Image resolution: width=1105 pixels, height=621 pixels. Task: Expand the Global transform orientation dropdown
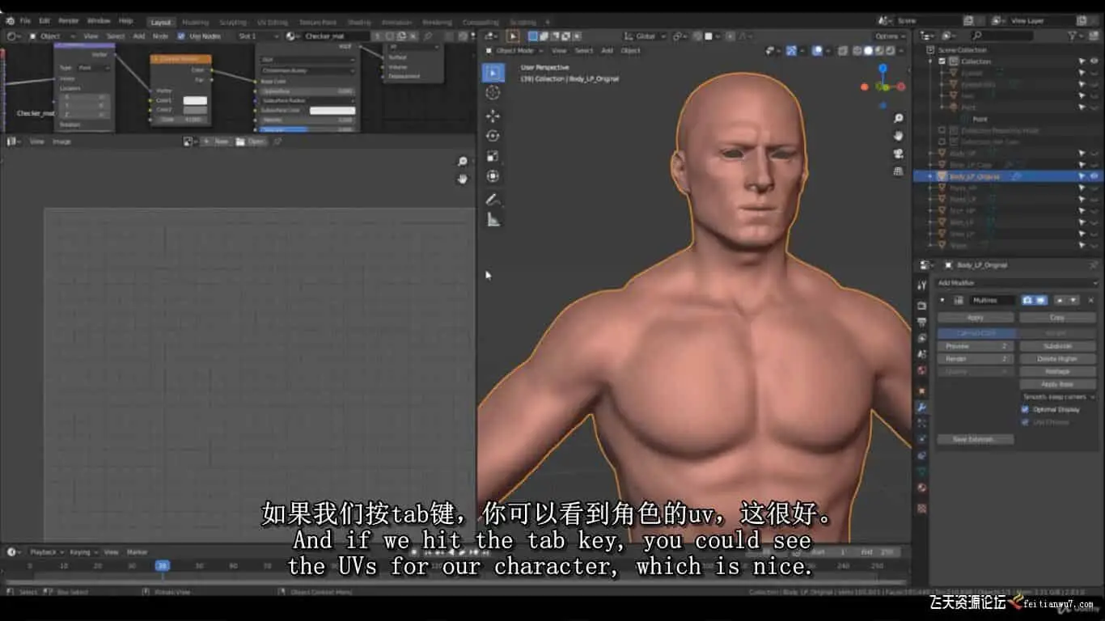coord(646,36)
